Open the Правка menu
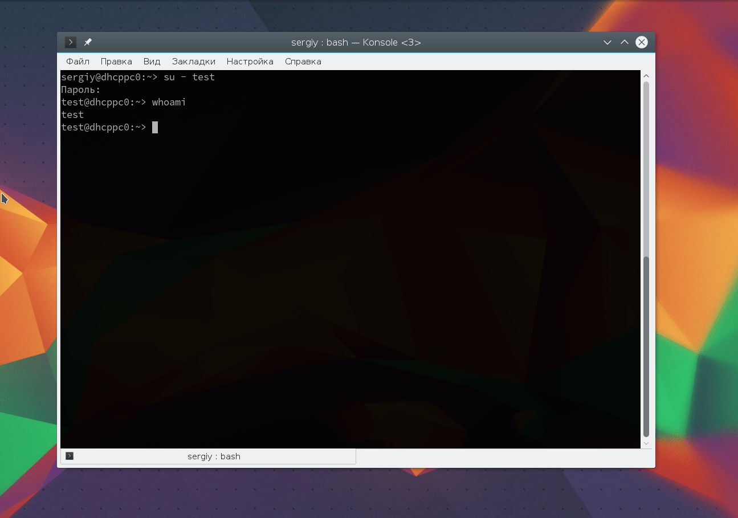 click(x=116, y=61)
